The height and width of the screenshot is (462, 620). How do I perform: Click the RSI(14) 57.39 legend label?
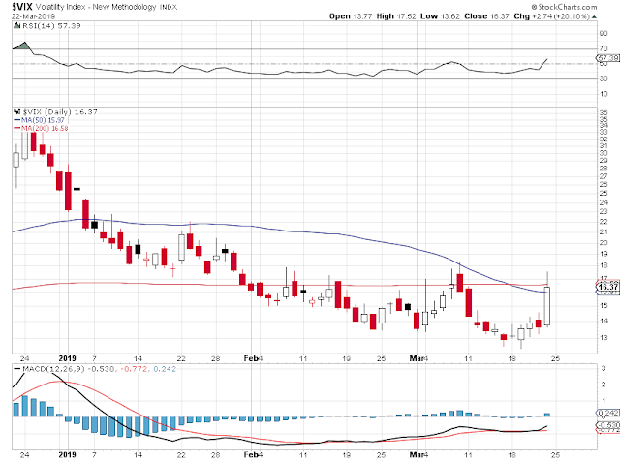(51, 26)
